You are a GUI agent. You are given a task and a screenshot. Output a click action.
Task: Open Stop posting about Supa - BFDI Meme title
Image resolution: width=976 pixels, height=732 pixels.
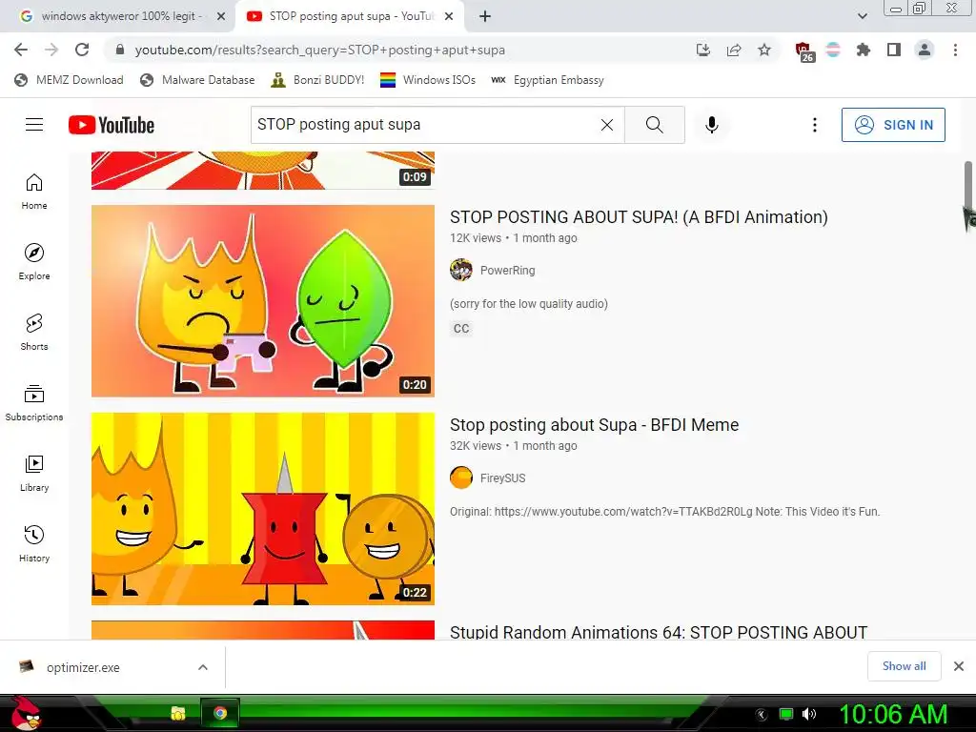coord(595,425)
